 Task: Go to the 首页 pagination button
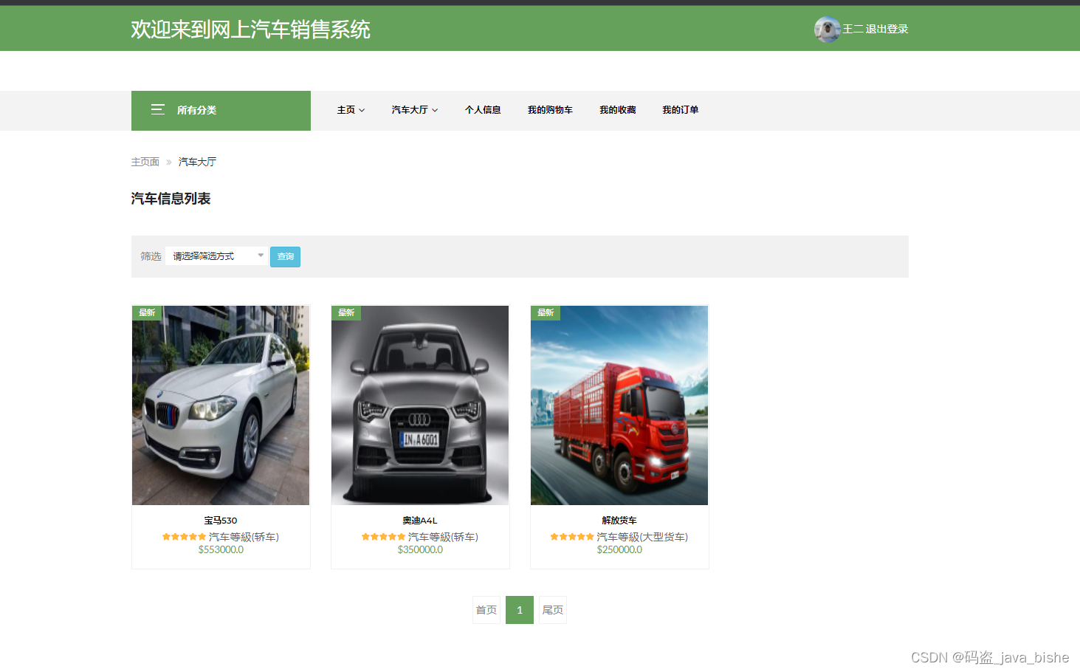coord(486,610)
